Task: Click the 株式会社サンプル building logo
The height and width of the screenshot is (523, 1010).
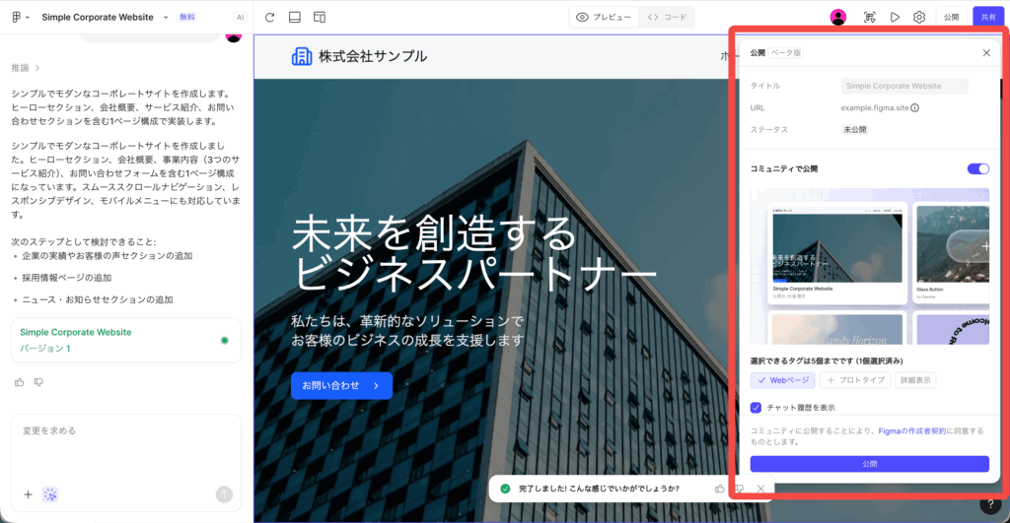Action: coord(302,56)
